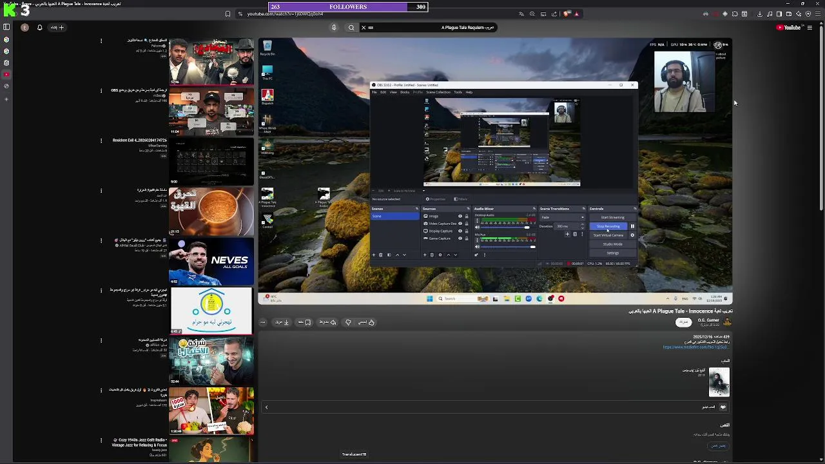Screen dimensions: 825x464
Task: Click YouTube like button
Action: click(x=365, y=322)
